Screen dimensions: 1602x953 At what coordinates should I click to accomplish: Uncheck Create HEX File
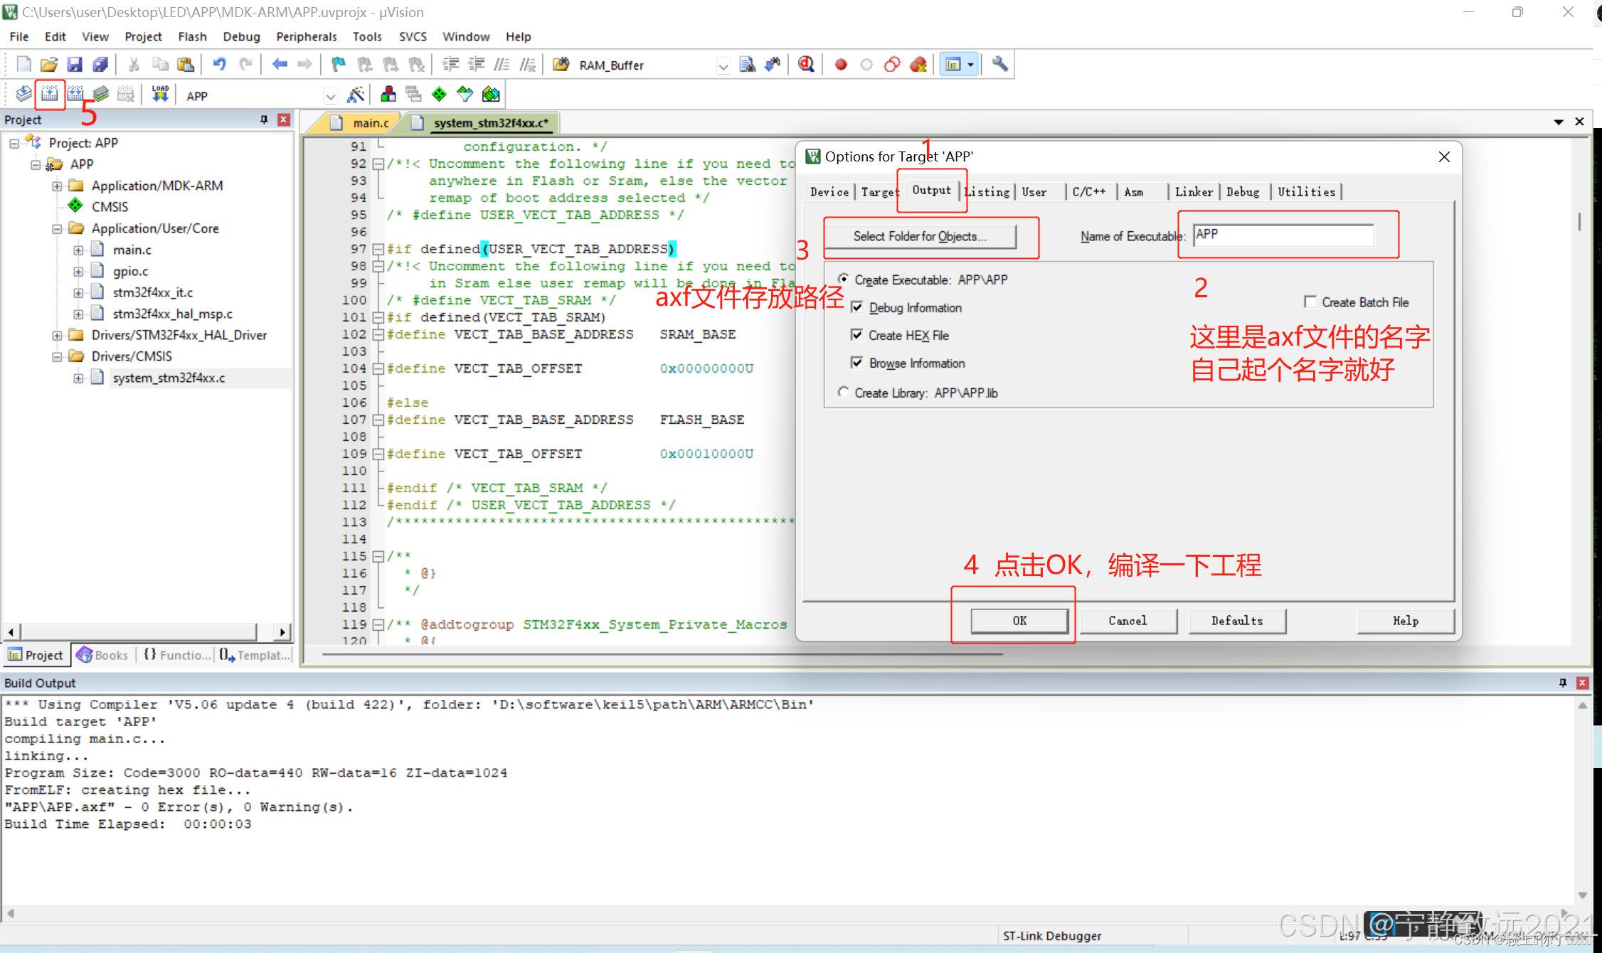pos(857,335)
